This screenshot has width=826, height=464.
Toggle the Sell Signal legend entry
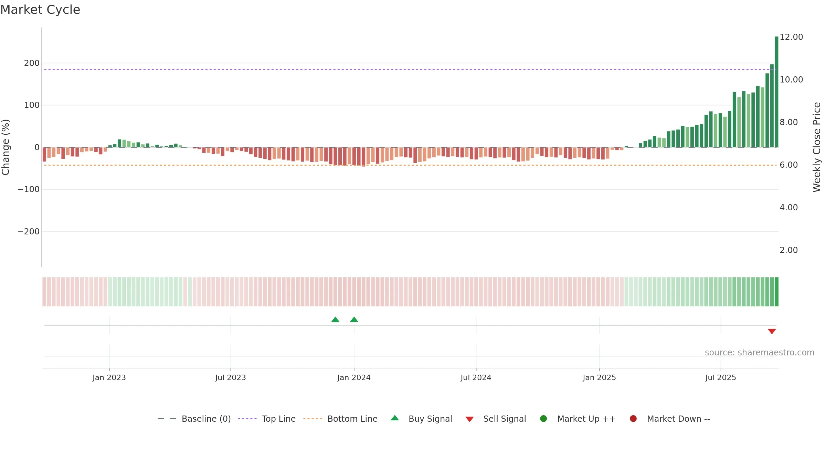[x=496, y=419]
